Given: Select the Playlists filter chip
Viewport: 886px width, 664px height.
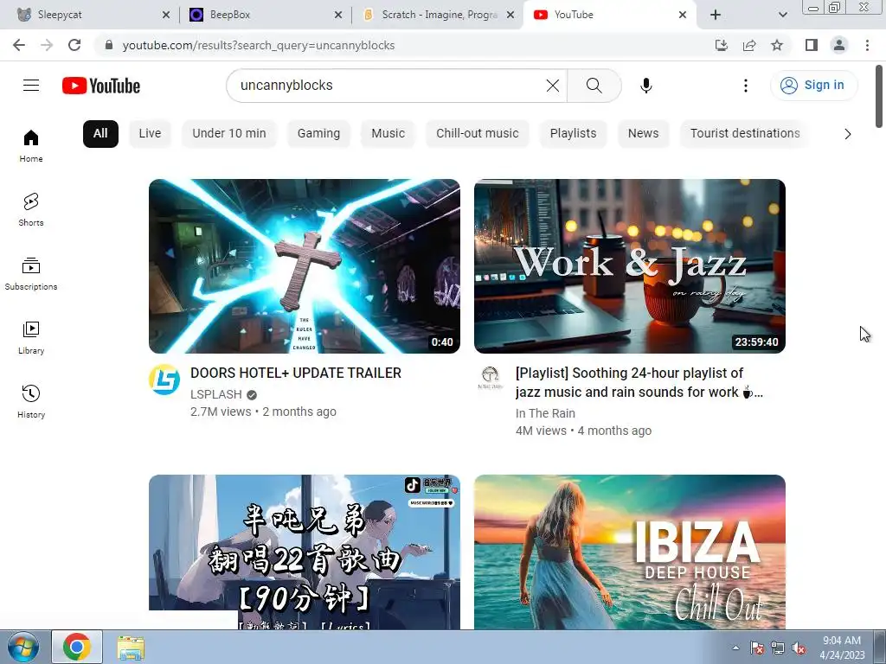Looking at the screenshot, I should click(x=573, y=134).
